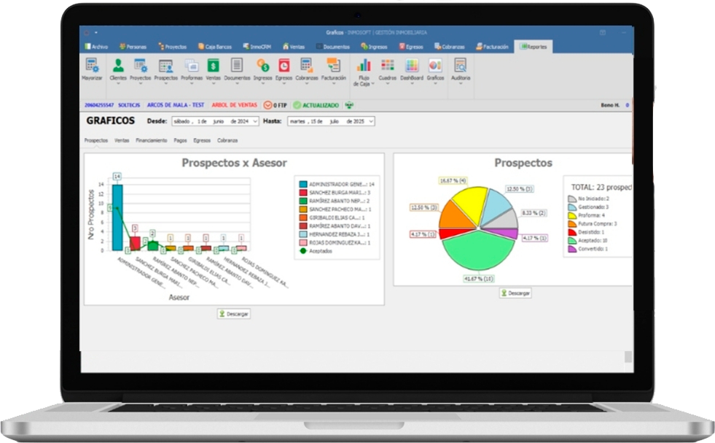Click the 'Futura Compra: 3' legend entry
This screenshot has width=715, height=443.
593,224
